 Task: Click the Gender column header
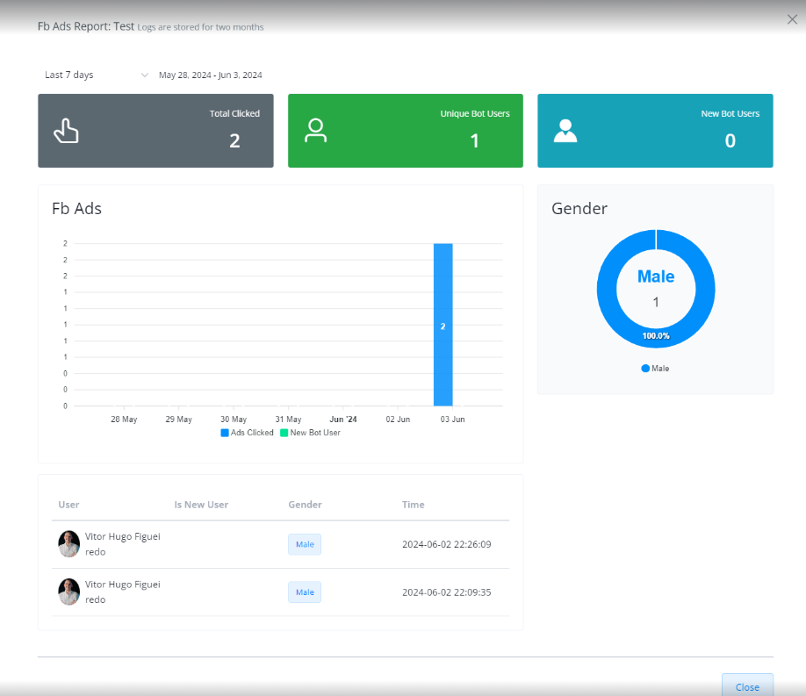(x=305, y=505)
